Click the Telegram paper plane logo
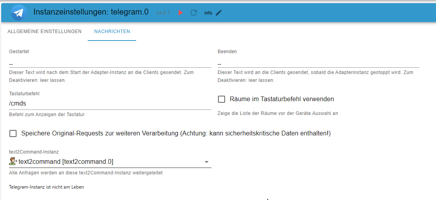436x200 pixels. point(18,13)
